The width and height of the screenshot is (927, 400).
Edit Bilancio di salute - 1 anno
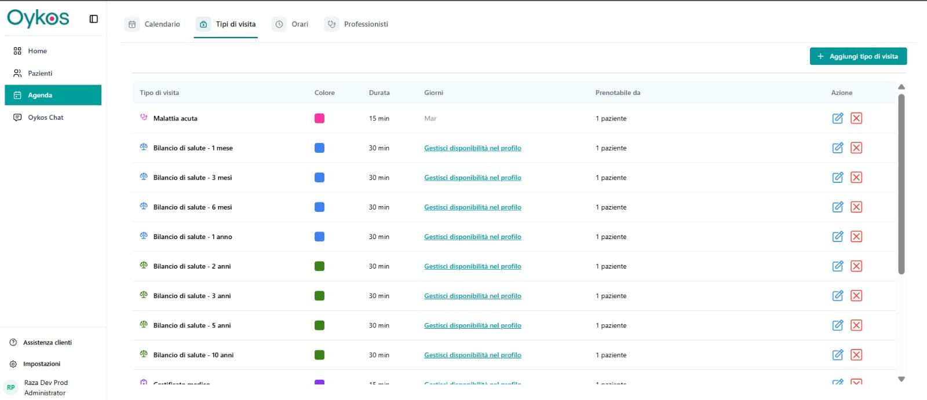click(x=838, y=236)
